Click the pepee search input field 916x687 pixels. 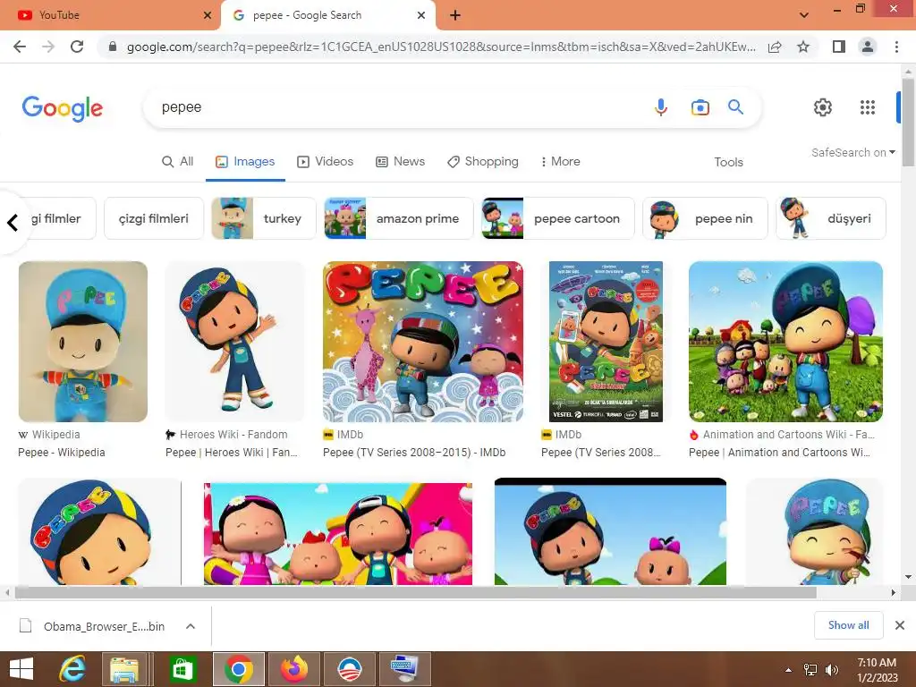397,107
